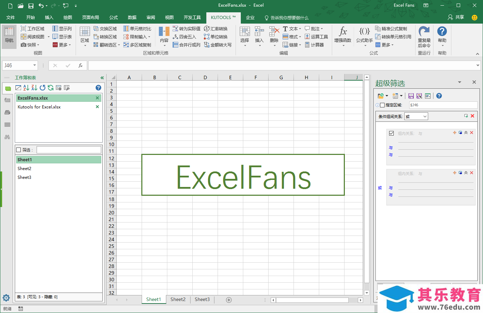Click the vertical scrollbar down arrow
Viewport: 483px width, 313px height.
tap(367, 293)
